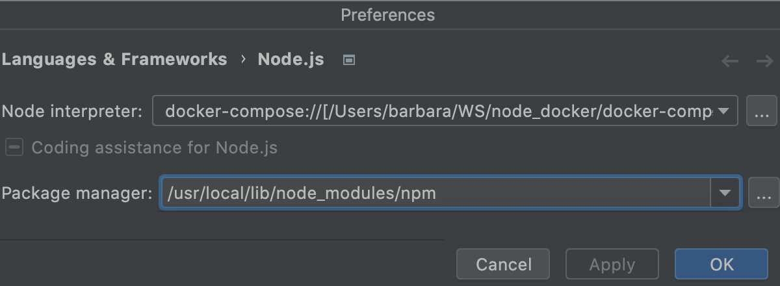780x286 pixels.
Task: Open the Node interpreter browse ellipsis button
Action: 762,111
